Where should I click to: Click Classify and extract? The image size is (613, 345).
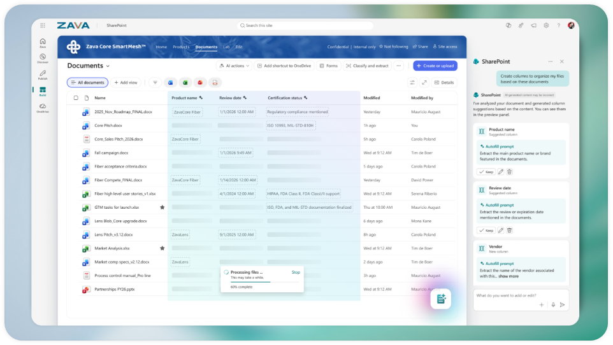[367, 66]
